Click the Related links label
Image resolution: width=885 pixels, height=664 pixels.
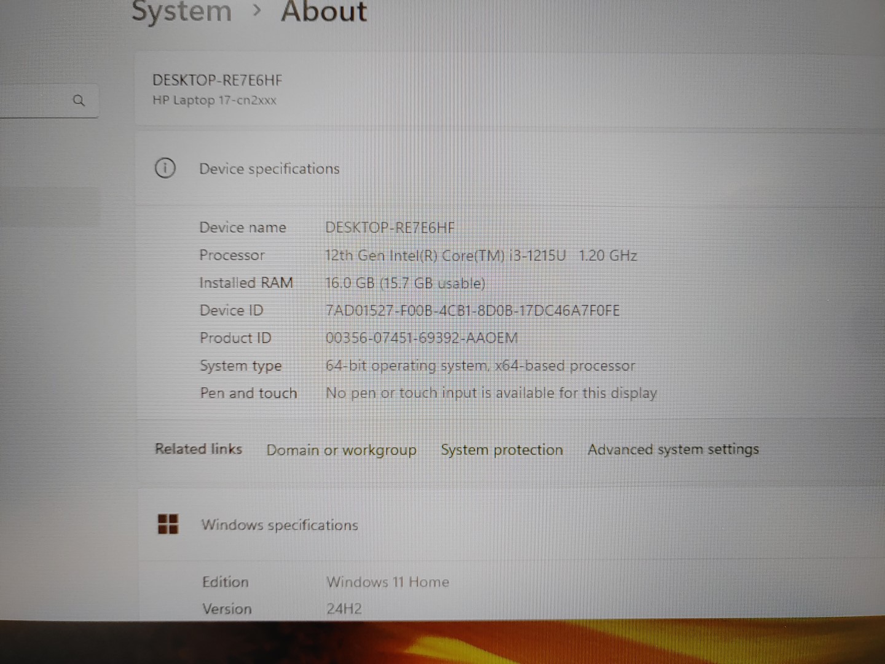(x=199, y=449)
